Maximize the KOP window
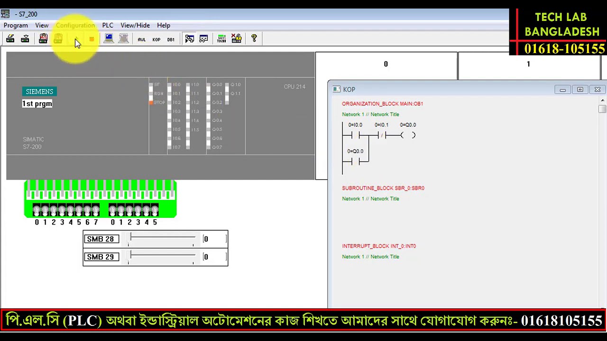Screen dimensions: 607x341 point(580,90)
